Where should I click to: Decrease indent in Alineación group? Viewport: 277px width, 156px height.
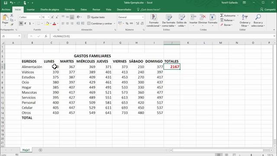(78, 23)
